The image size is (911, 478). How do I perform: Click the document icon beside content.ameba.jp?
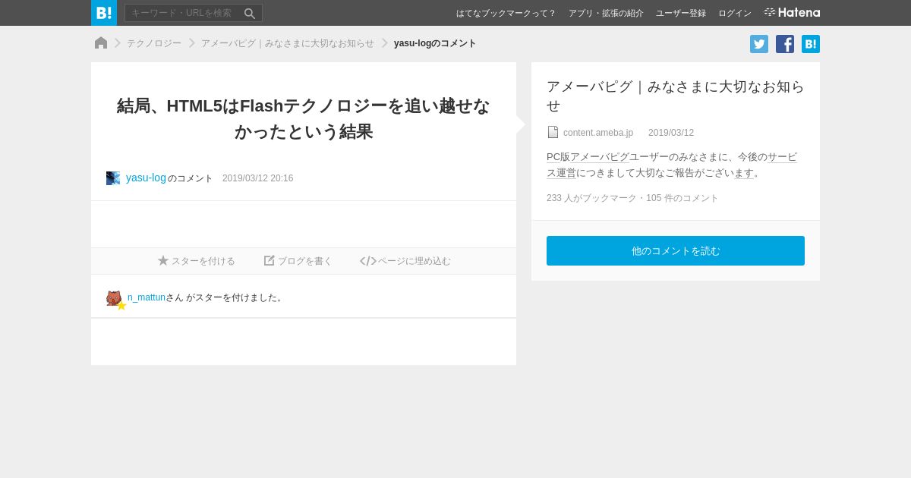(553, 132)
